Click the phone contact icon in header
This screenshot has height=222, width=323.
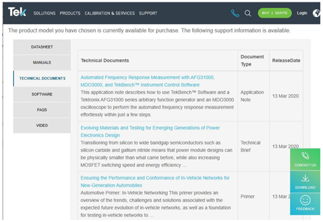[x=235, y=13]
